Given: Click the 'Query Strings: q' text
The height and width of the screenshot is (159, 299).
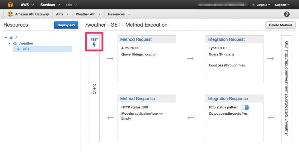Looking at the screenshot, I should coord(221,54).
